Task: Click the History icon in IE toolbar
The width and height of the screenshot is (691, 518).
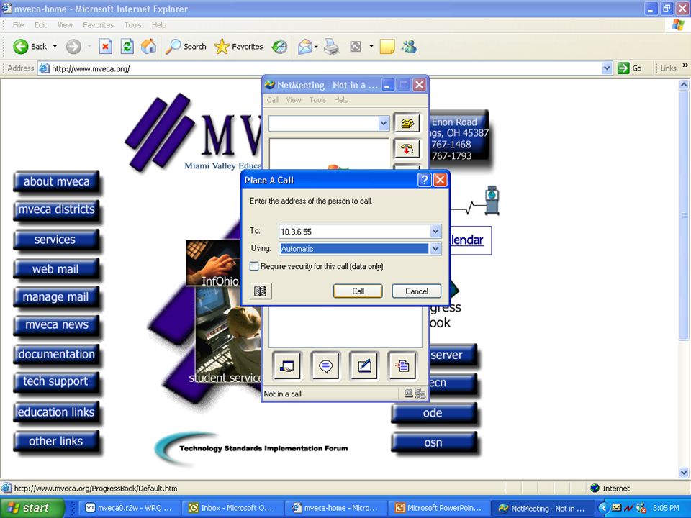Action: pos(279,46)
